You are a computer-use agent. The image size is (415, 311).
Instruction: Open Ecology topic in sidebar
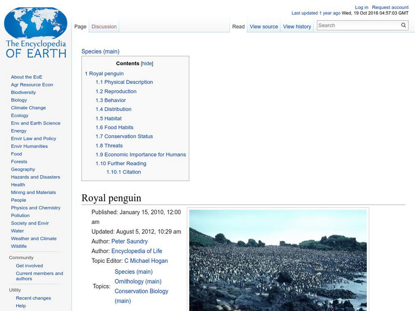point(20,115)
